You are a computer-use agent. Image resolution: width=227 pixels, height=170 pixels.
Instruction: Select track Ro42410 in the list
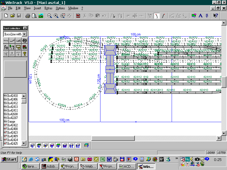click(12, 96)
